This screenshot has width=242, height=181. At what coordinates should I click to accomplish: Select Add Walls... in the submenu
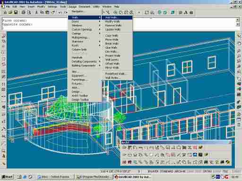[x=117, y=17]
